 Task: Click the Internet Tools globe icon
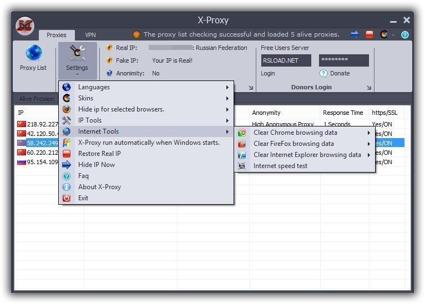pyautogui.click(x=67, y=131)
